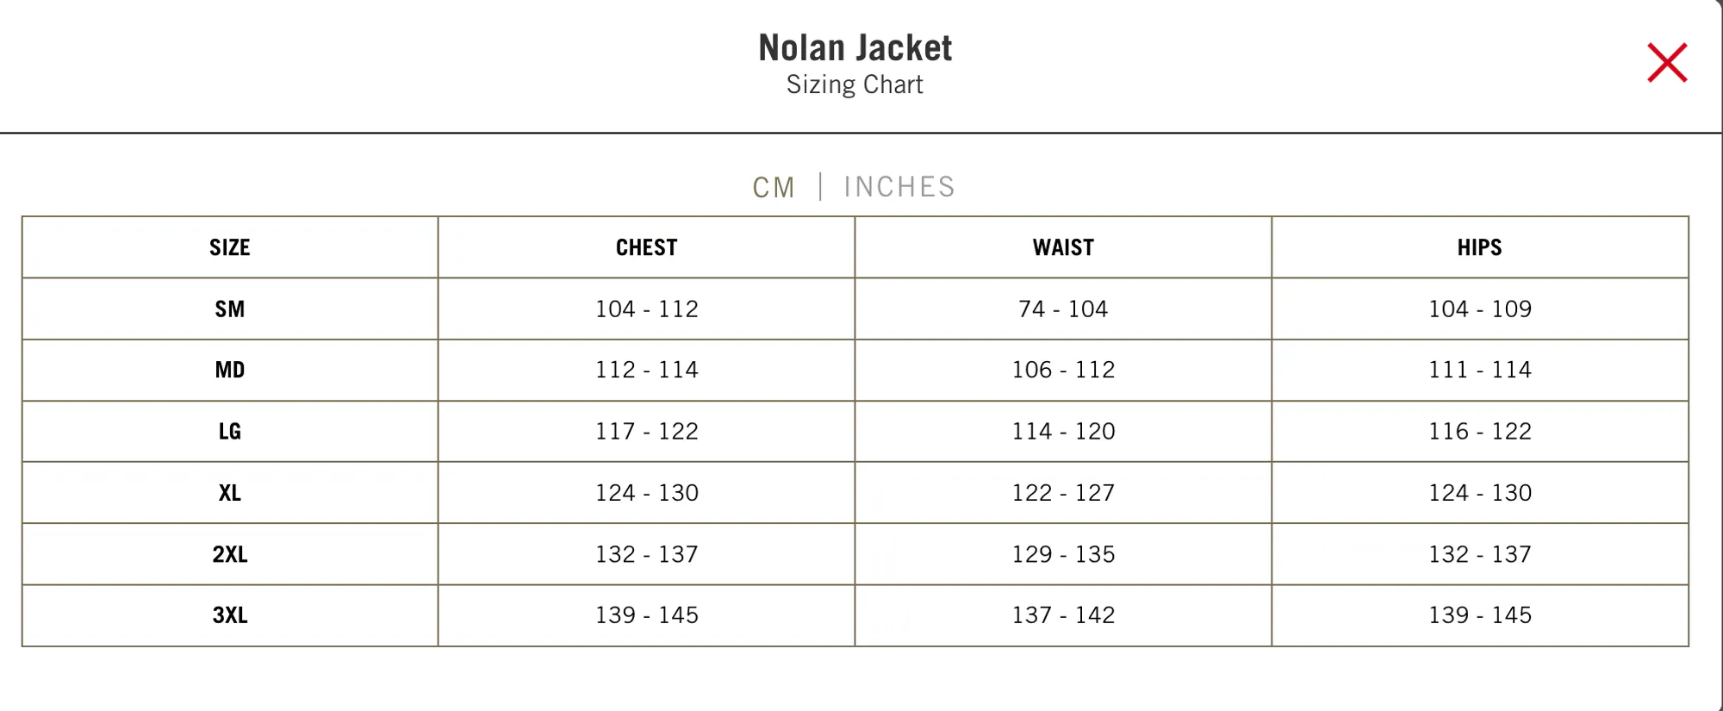This screenshot has height=711, width=1723.
Task: Select the XL size row label
Action: [230, 493]
